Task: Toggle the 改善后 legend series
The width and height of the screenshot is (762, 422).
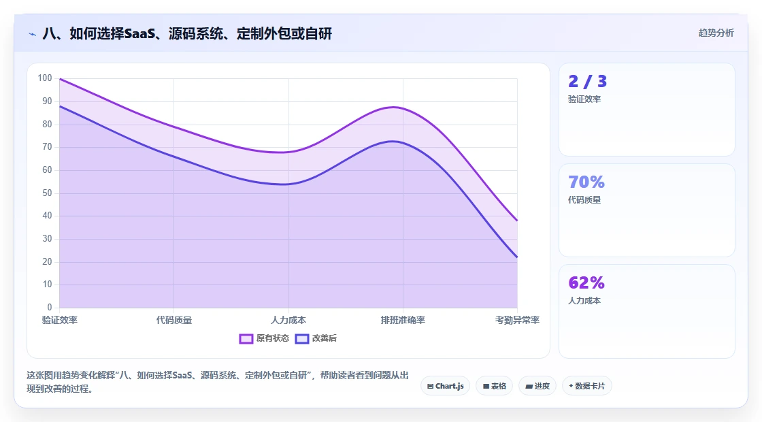Action: 316,338
